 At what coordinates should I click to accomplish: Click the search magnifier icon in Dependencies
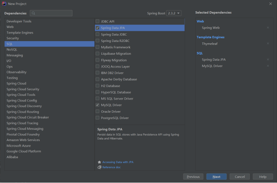click(x=33, y=13)
